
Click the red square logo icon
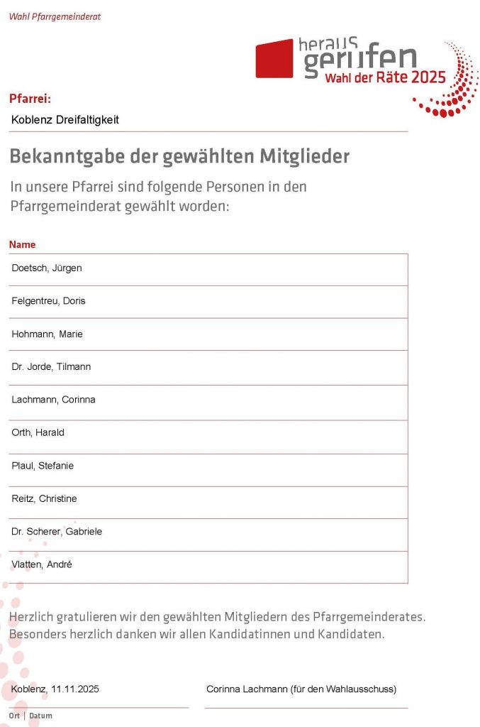[x=274, y=58]
